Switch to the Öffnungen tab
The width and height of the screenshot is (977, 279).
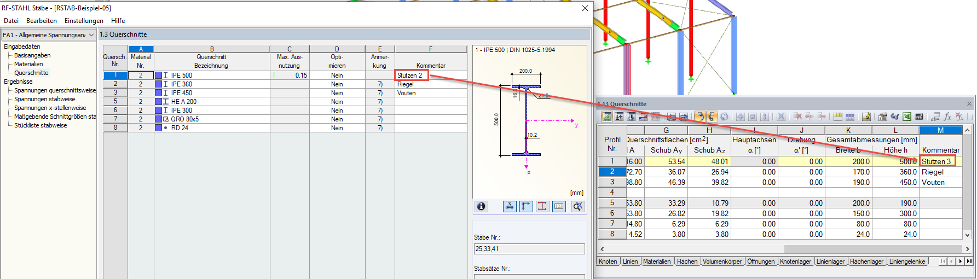click(761, 261)
